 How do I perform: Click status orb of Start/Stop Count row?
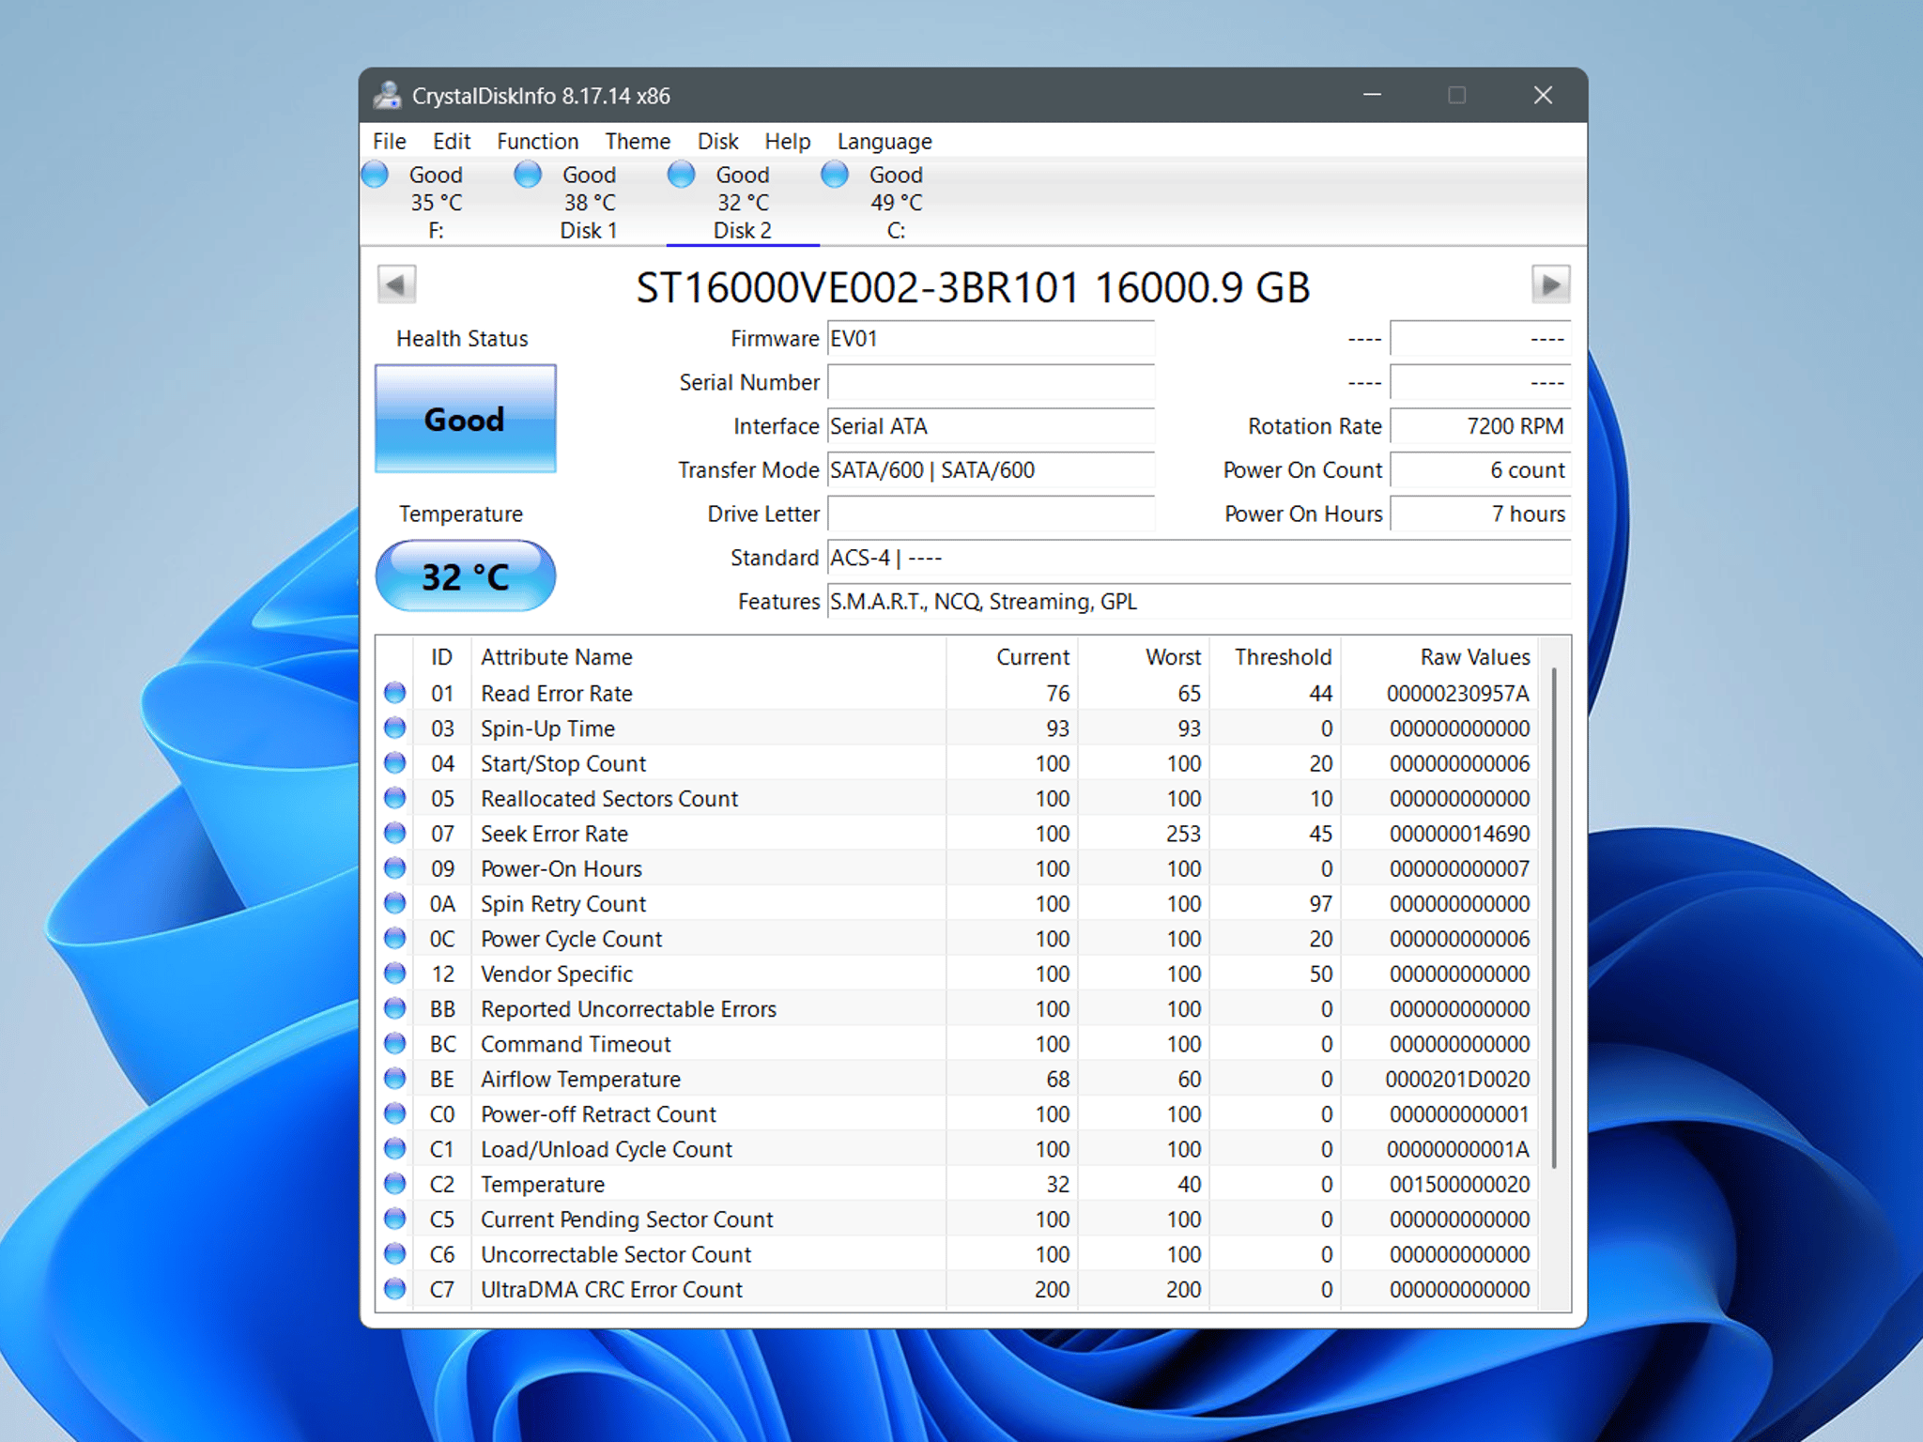point(395,763)
